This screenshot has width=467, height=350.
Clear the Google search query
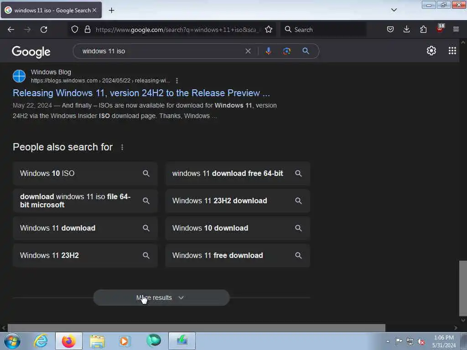pos(248,51)
